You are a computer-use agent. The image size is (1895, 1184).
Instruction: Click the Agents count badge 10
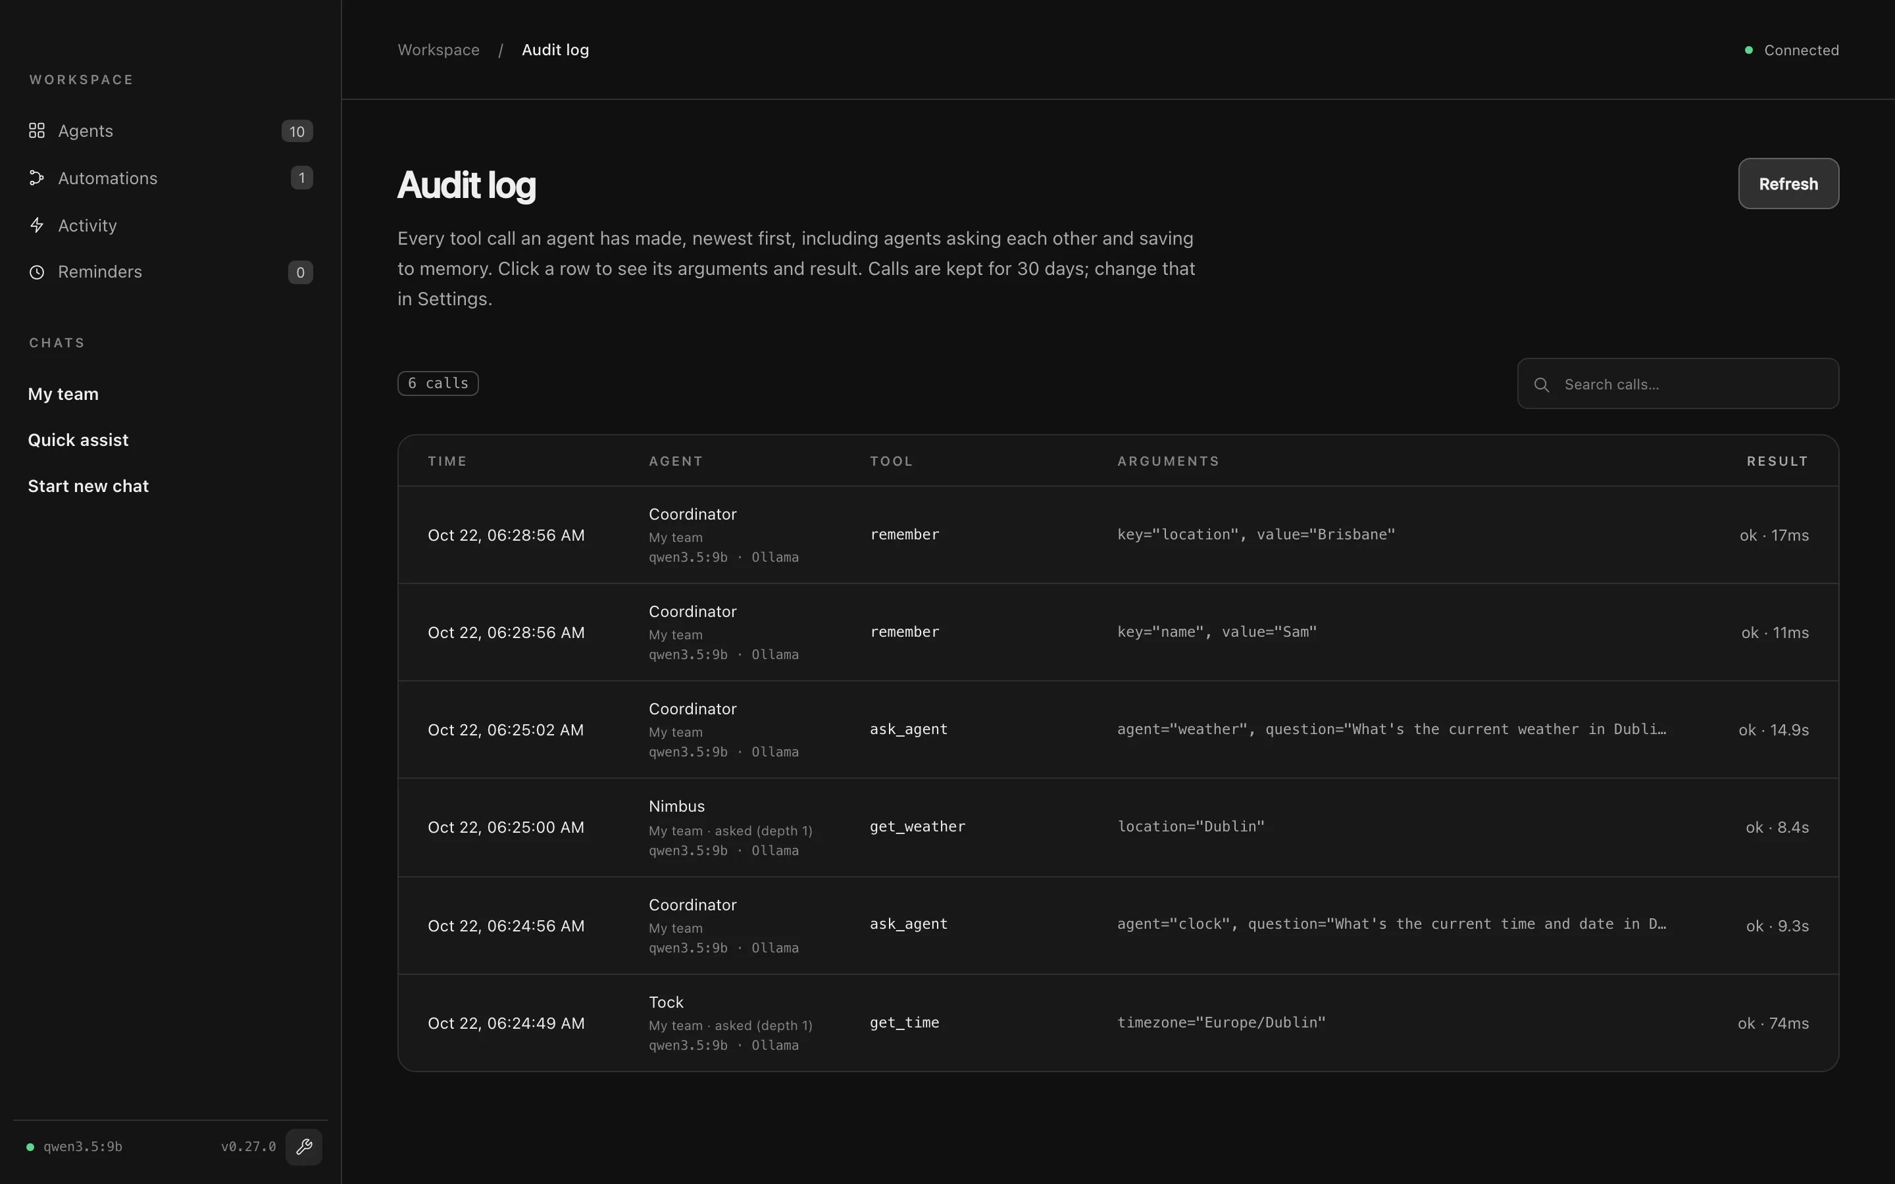pos(297,131)
